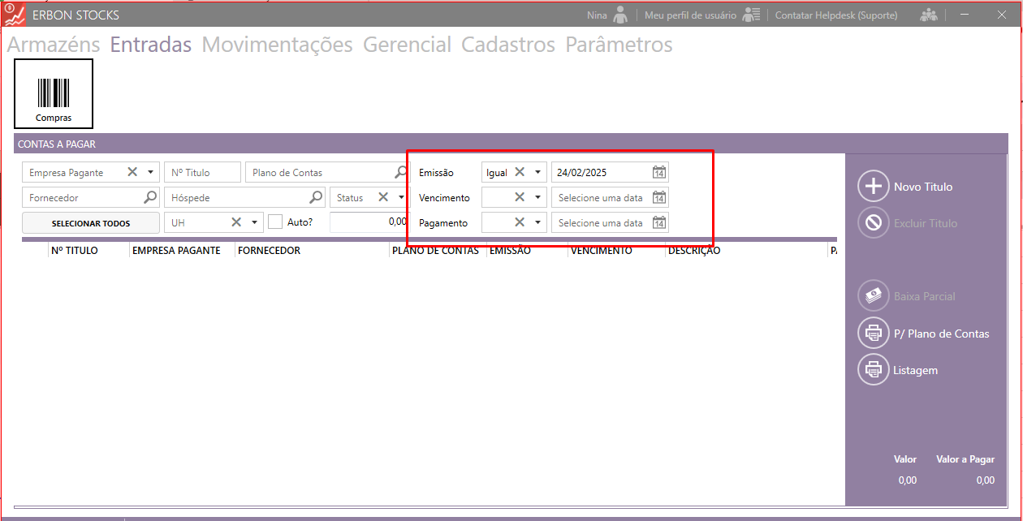1023x521 pixels.
Task: Open the Pagamento comparison dropdown
Action: point(537,222)
